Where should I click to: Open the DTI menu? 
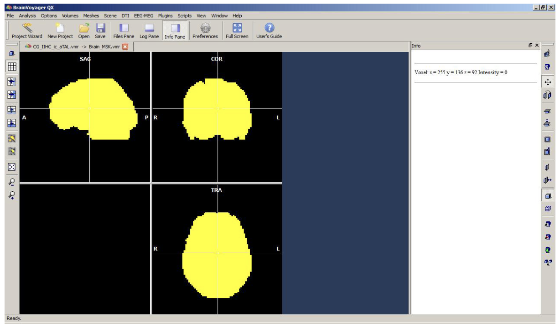pos(125,15)
